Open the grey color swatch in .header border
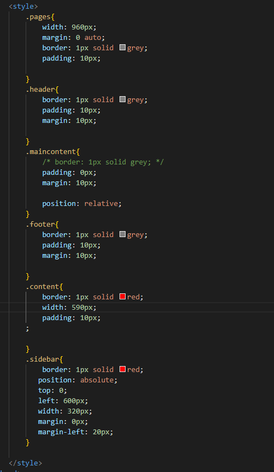This screenshot has height=472, width=274. click(122, 99)
